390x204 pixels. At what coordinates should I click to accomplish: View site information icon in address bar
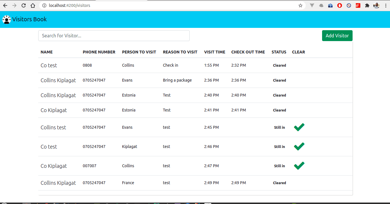pos(44,5)
